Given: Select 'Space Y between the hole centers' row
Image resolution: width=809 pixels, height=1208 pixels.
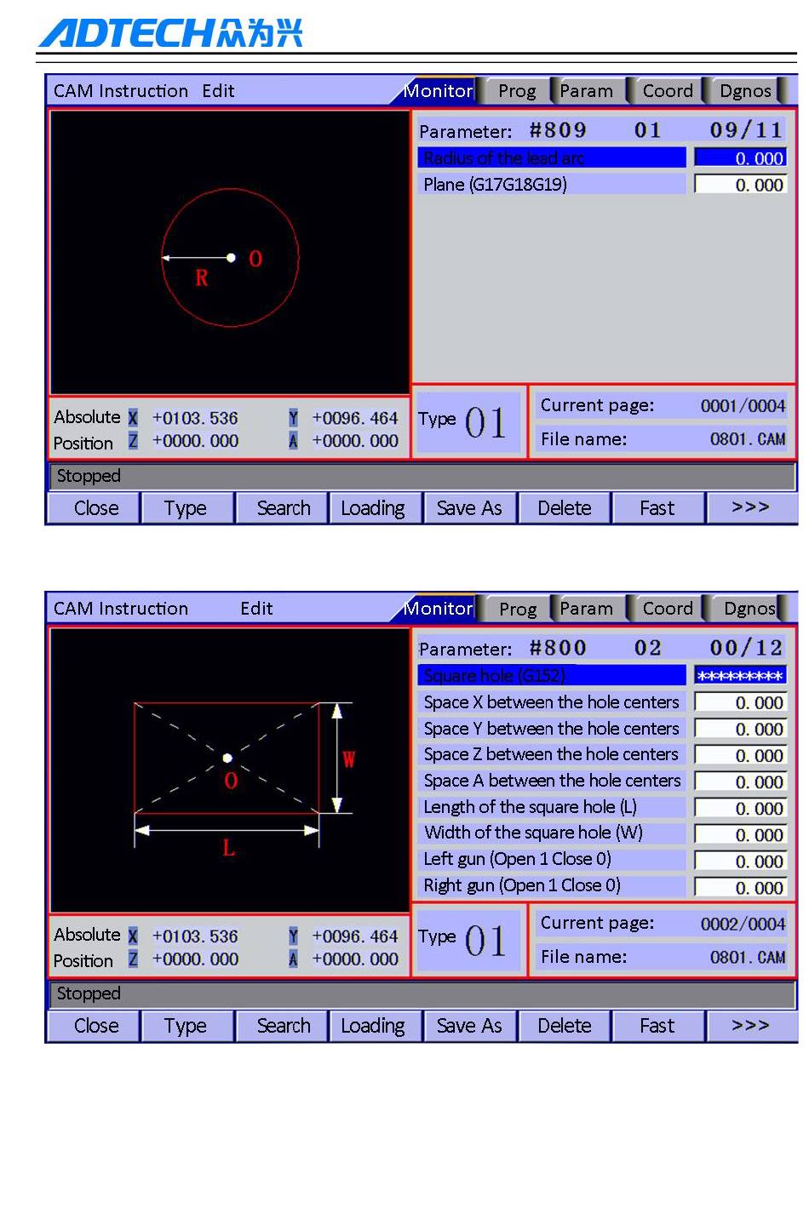Looking at the screenshot, I should (x=552, y=729).
